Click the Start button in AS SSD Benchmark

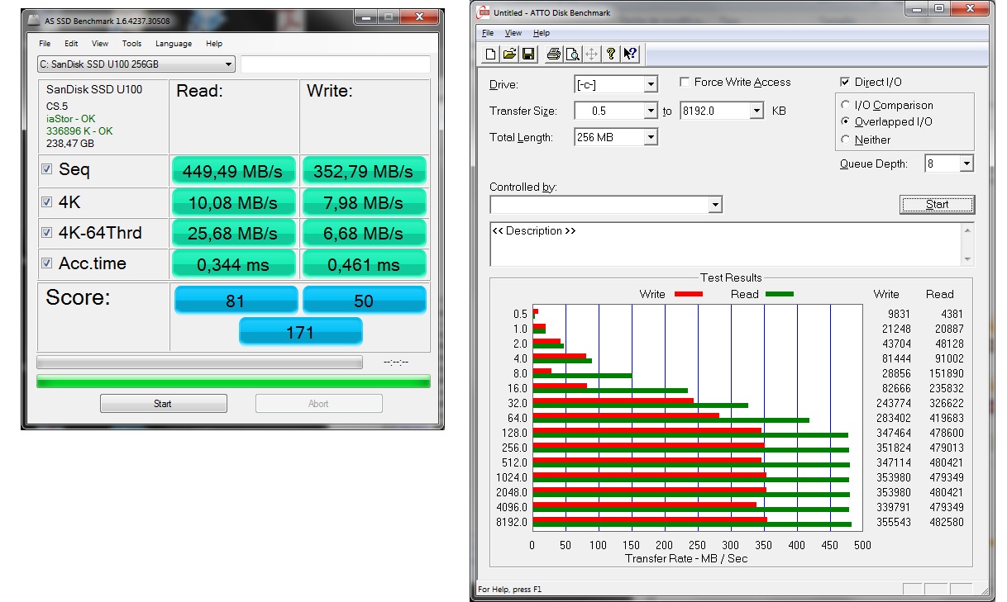point(163,404)
